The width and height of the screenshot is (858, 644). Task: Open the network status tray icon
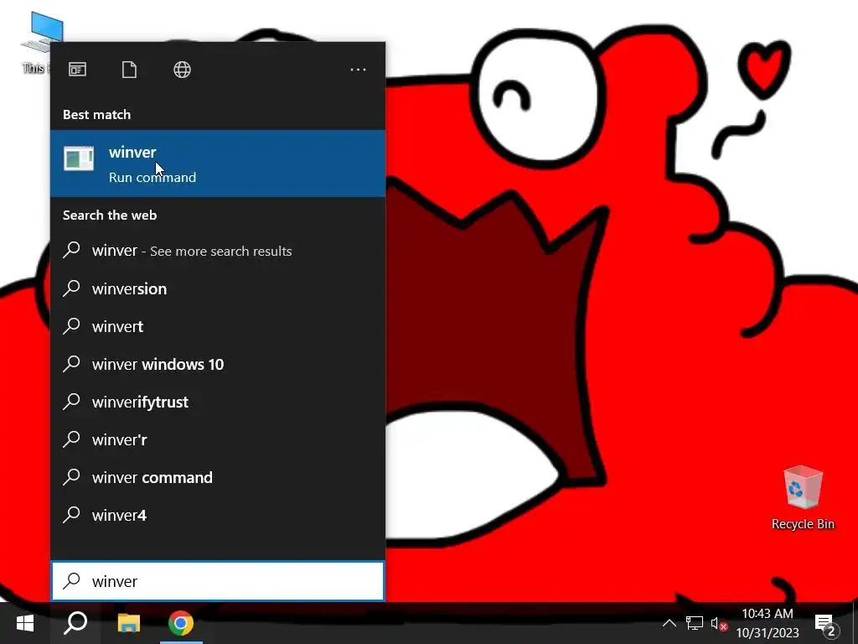[695, 623]
